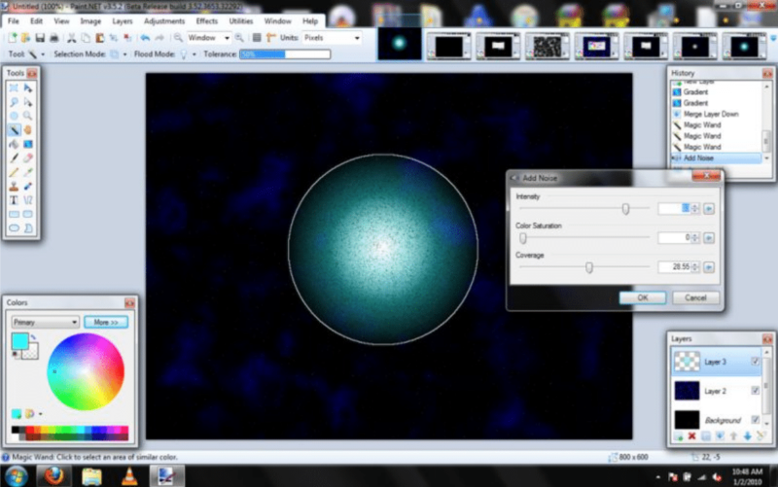Select the Zoom tool in Tools panel

[28, 116]
